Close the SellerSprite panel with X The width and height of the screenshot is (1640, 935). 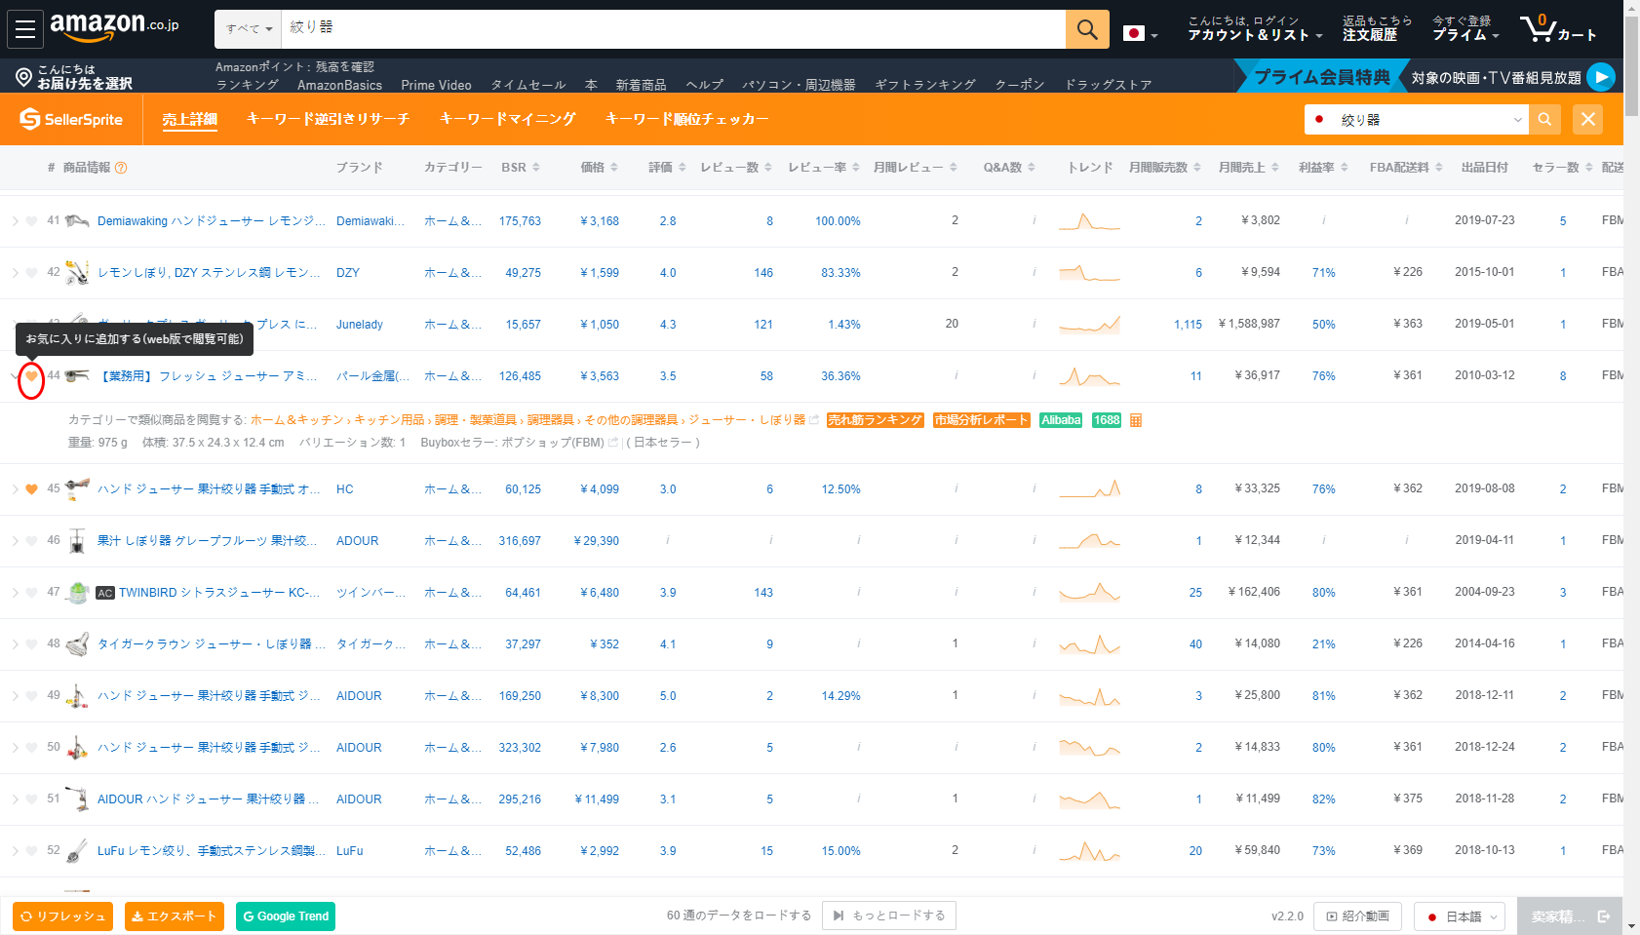[x=1587, y=119]
